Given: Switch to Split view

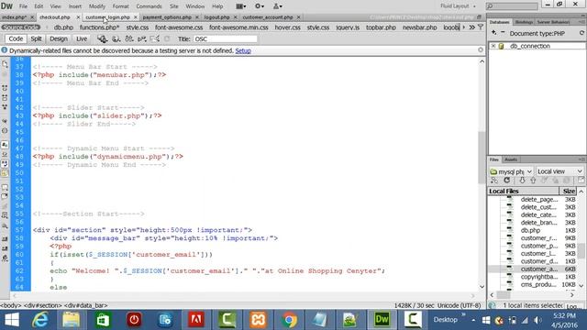Looking at the screenshot, I should pos(36,38).
